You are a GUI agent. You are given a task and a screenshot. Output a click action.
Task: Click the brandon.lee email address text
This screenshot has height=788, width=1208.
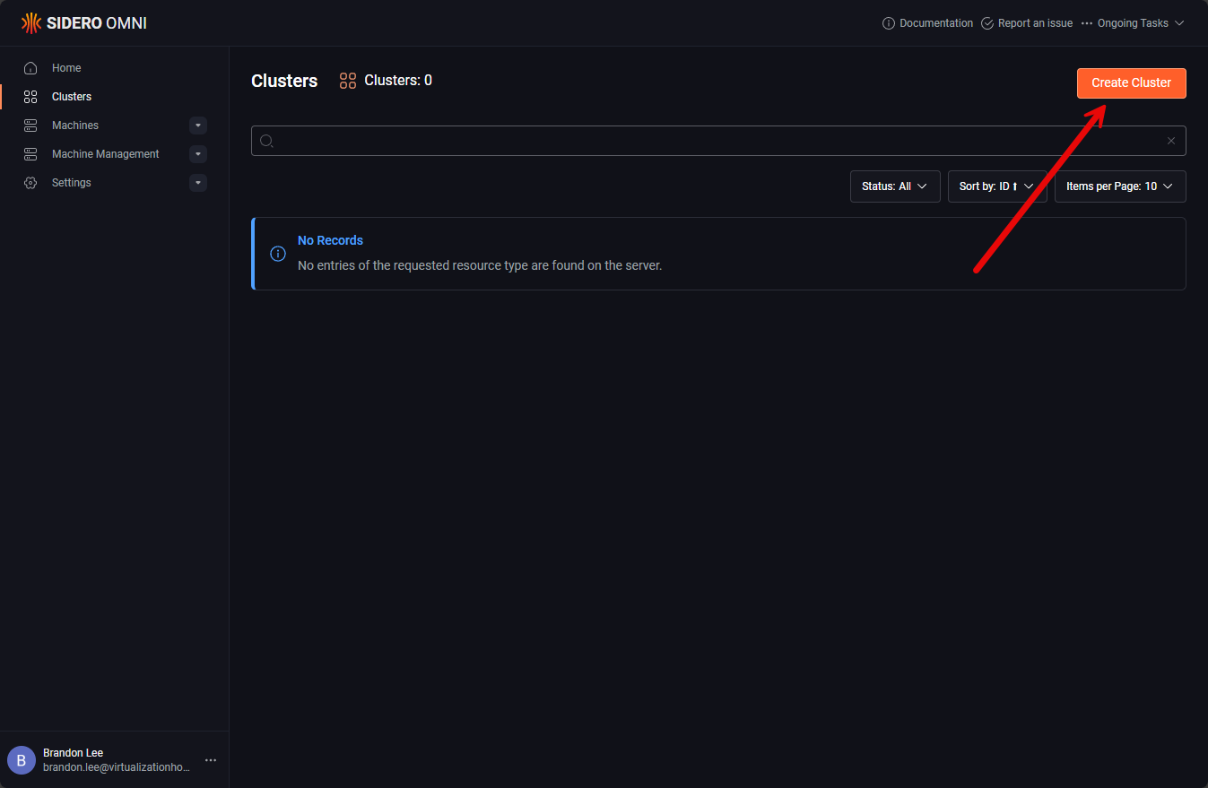(117, 767)
